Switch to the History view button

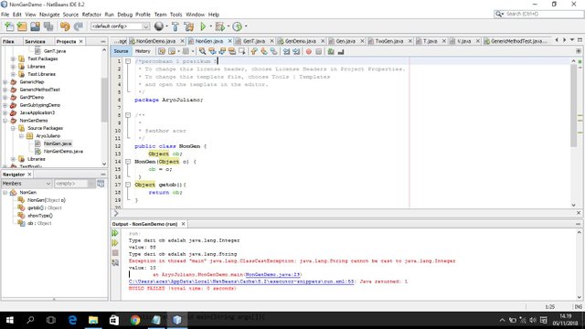[143, 51]
